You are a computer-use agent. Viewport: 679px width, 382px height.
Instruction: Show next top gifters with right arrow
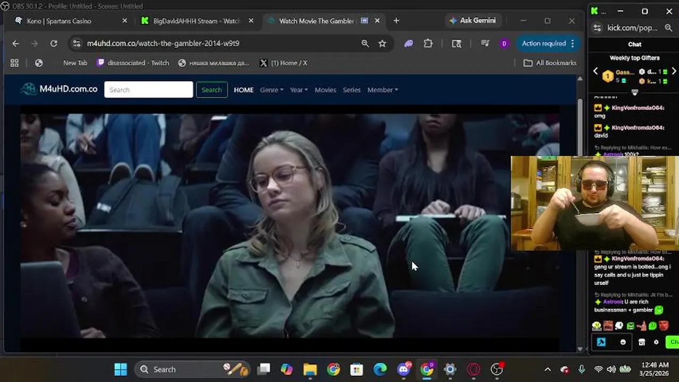(674, 71)
